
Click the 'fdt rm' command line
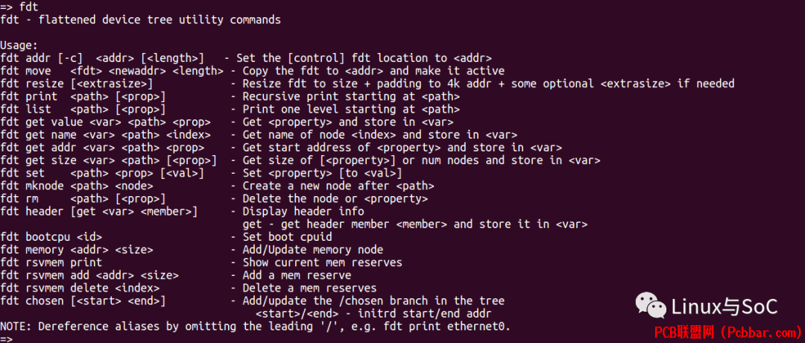214,198
